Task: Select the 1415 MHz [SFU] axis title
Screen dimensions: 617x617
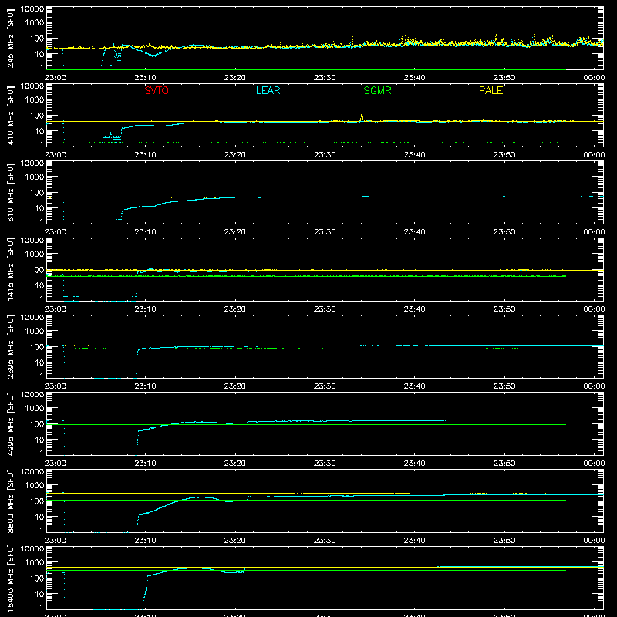Action: tap(11, 269)
